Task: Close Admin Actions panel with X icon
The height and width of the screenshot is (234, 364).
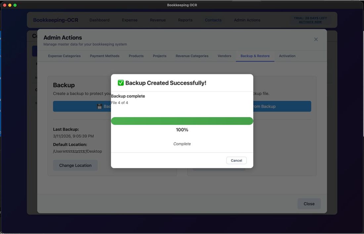Action: click(x=316, y=39)
